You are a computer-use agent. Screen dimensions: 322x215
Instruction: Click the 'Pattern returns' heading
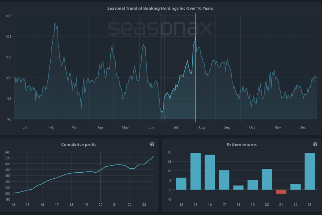point(241,145)
